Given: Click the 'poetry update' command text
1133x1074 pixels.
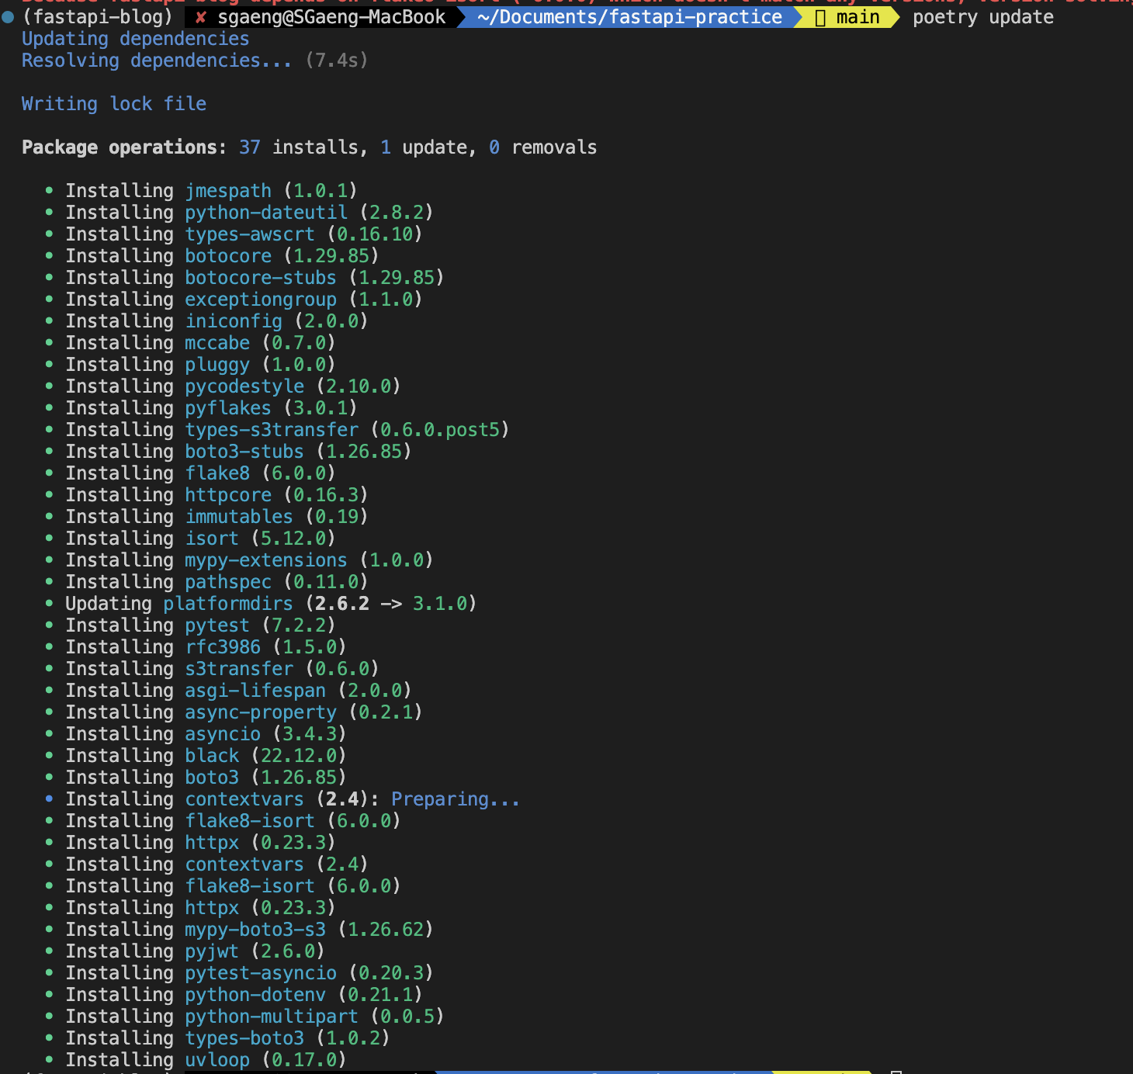Looking at the screenshot, I should [983, 17].
